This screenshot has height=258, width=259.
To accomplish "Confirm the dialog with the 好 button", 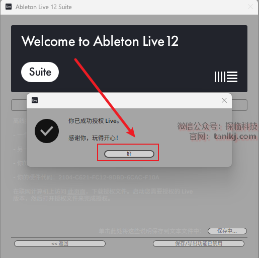I will pos(129,154).
